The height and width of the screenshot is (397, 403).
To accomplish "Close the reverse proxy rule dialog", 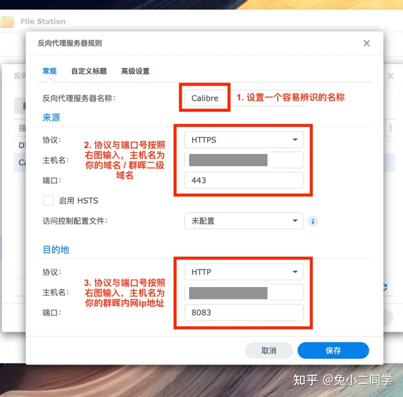I will [367, 44].
